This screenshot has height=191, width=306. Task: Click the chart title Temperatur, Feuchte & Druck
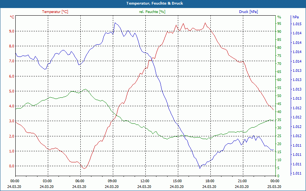(155, 3)
